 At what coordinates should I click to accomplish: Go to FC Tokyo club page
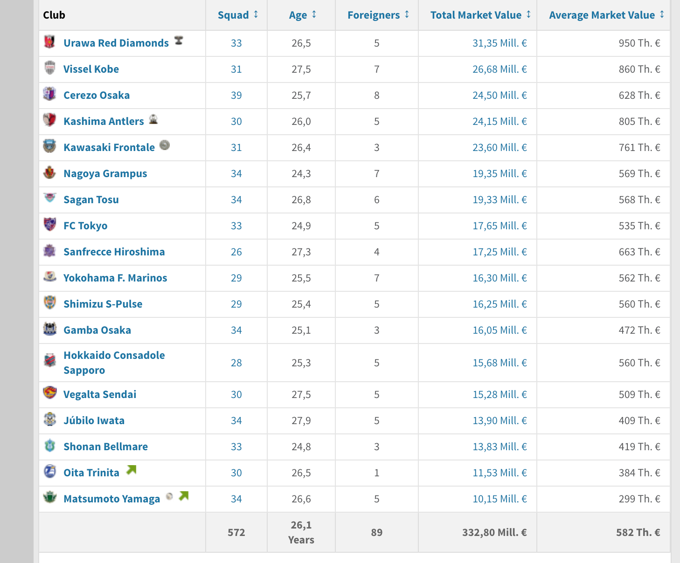pyautogui.click(x=85, y=226)
